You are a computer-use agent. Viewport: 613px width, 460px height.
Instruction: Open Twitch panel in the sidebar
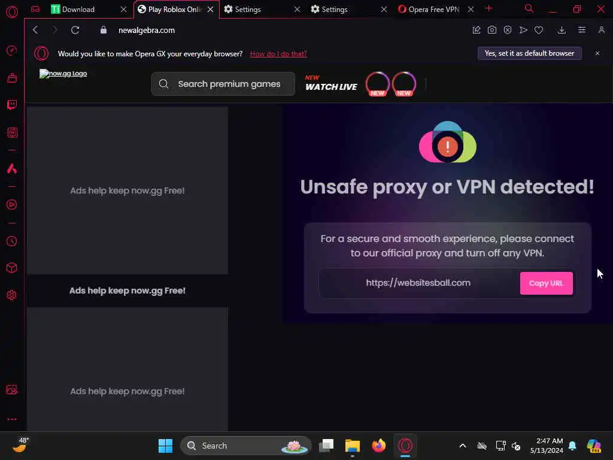pyautogui.click(x=12, y=105)
